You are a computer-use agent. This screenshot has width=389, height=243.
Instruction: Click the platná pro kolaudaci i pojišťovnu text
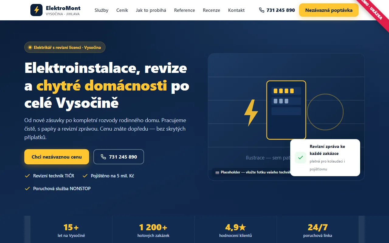tap(327, 165)
